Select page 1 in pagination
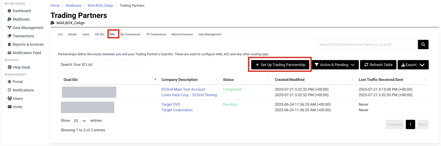 point(410,124)
